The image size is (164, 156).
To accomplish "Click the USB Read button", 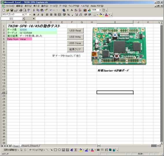I will coord(75,31).
